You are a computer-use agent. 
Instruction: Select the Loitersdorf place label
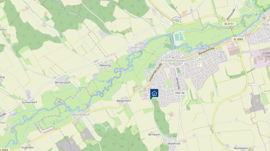click(138, 47)
